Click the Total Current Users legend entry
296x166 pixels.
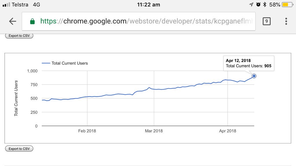[65, 63]
